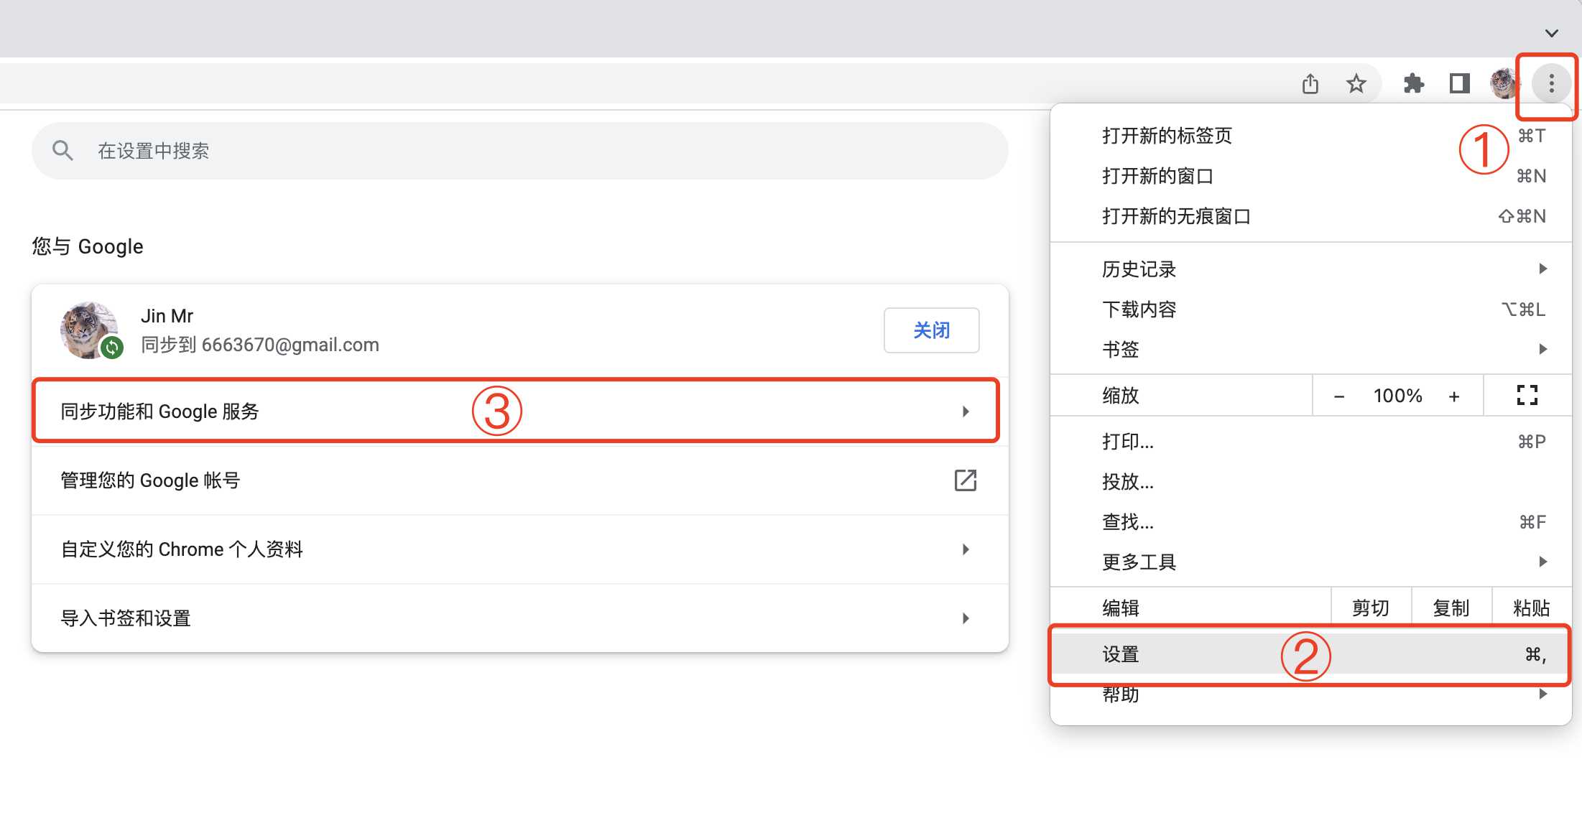Toggle the side panel icon
Image resolution: width=1582 pixels, height=823 pixels.
pyautogui.click(x=1459, y=84)
